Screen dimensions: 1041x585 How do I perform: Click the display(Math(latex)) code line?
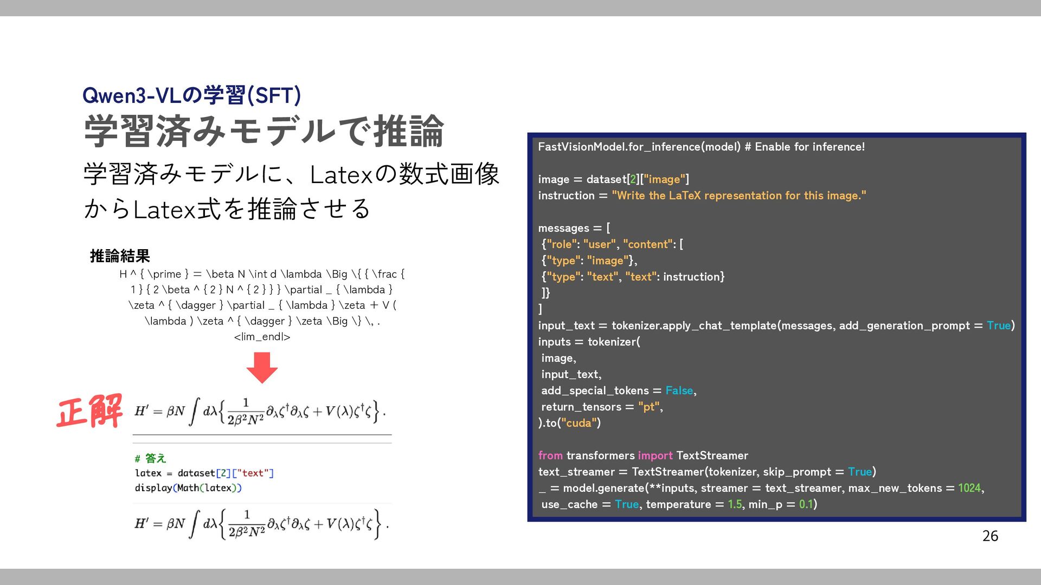click(188, 487)
